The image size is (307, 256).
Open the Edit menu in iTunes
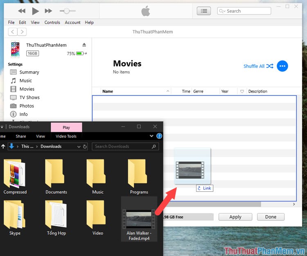(23, 23)
